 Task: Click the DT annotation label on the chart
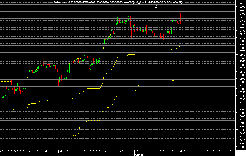tap(157, 6)
